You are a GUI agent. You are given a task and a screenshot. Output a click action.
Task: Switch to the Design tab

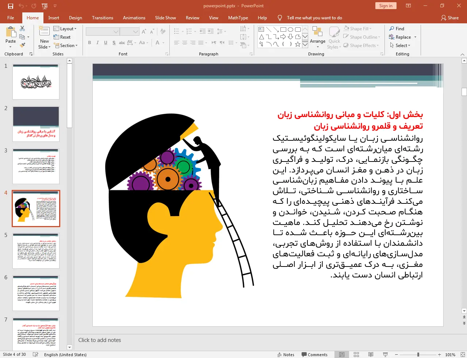(76, 17)
